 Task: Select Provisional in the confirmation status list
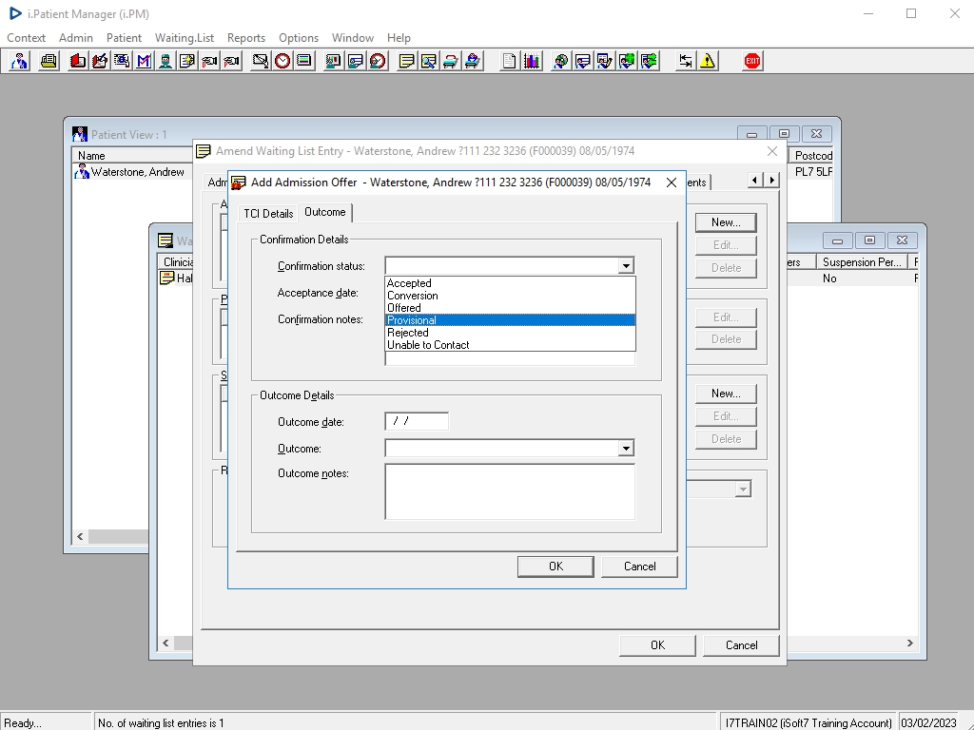click(x=510, y=320)
